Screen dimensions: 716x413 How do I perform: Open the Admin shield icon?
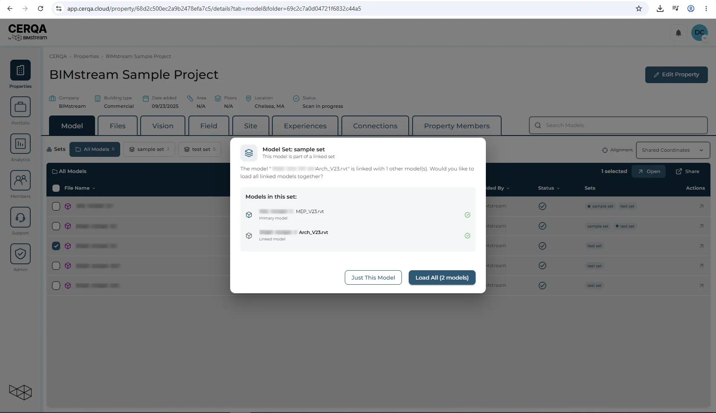20,254
